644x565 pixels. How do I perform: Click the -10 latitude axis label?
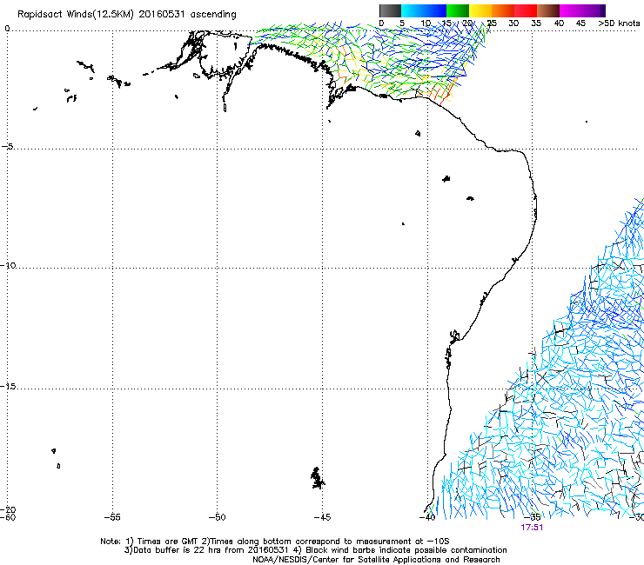coord(8,265)
